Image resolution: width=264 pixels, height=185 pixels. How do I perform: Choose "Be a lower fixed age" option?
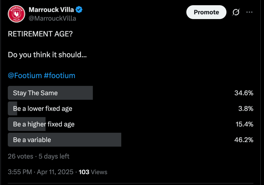point(43,109)
